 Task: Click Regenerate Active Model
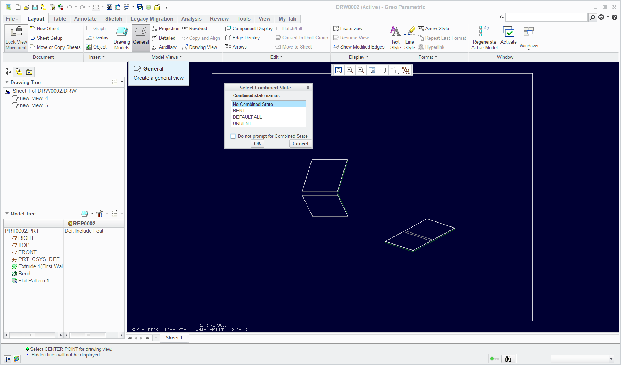(x=485, y=38)
